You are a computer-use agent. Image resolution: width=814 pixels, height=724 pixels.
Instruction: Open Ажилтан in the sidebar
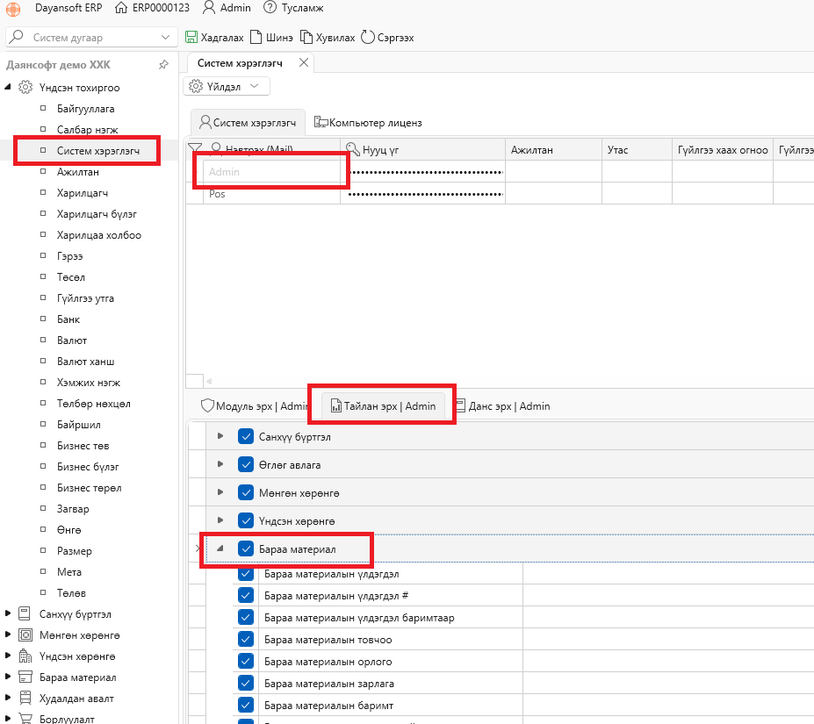[78, 172]
